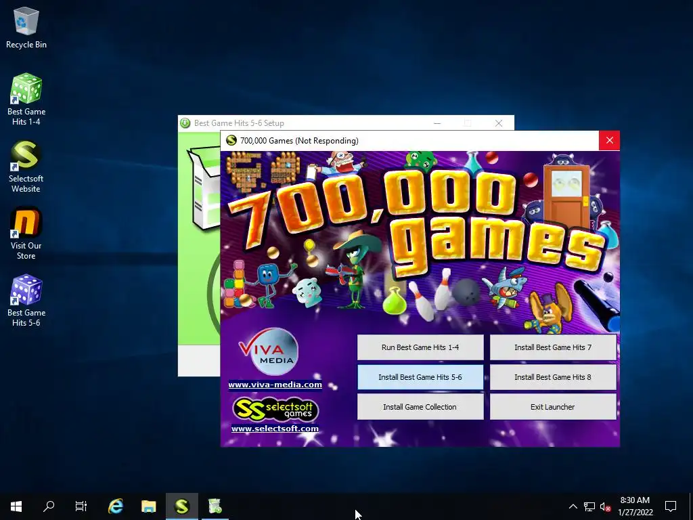This screenshot has height=520, width=693.
Task: Open the Best Game Hits 5-6 desktop shortcut
Action: pyautogui.click(x=26, y=301)
